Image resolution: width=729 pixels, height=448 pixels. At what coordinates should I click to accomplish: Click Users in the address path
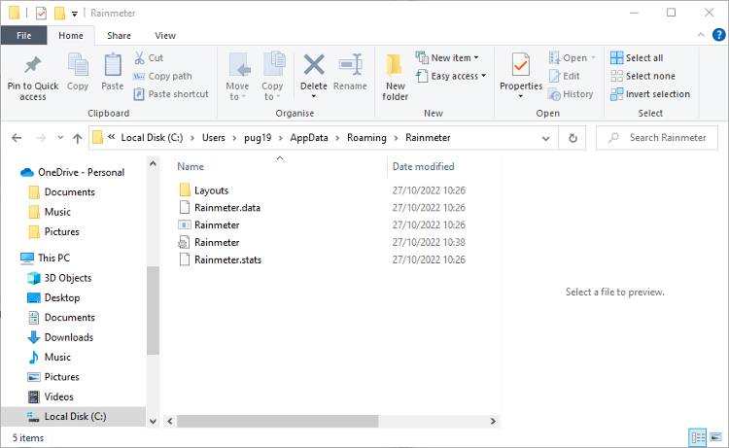click(x=214, y=138)
